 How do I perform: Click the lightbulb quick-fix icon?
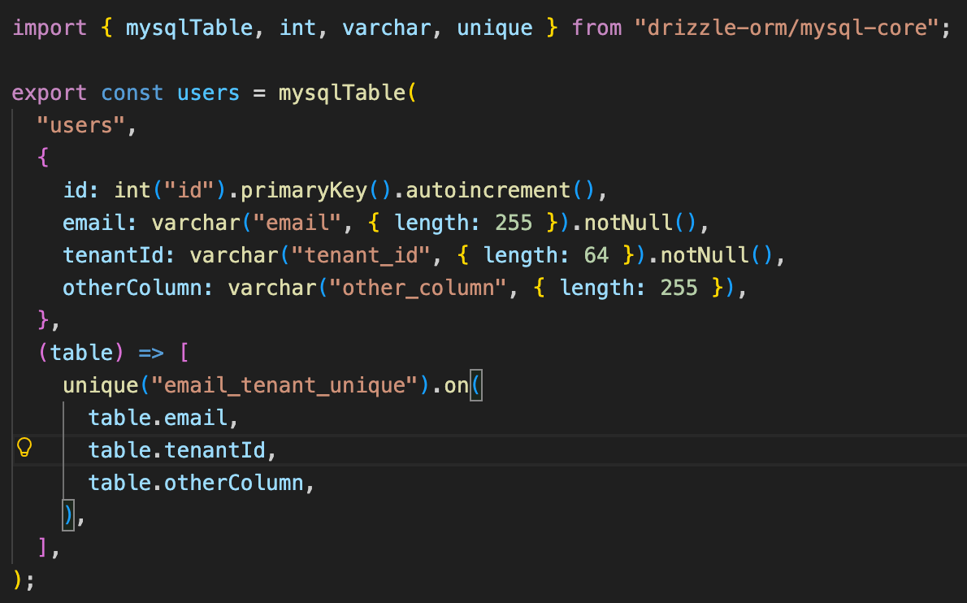click(24, 447)
